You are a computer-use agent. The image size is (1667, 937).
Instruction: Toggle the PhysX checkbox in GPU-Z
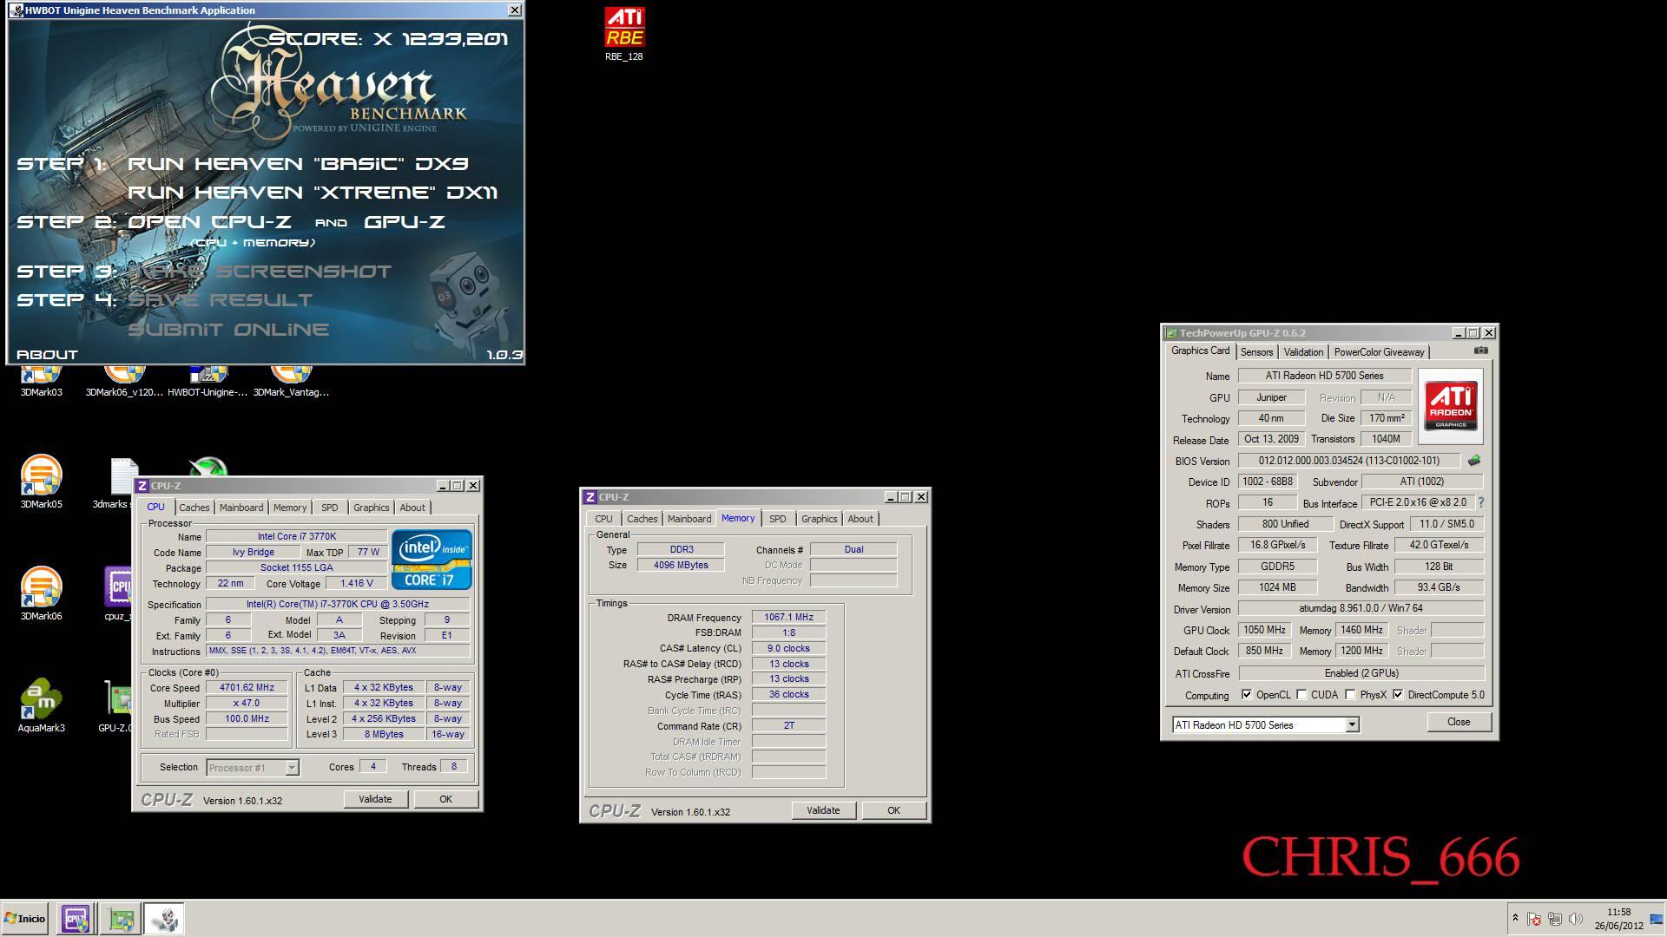(x=1350, y=695)
